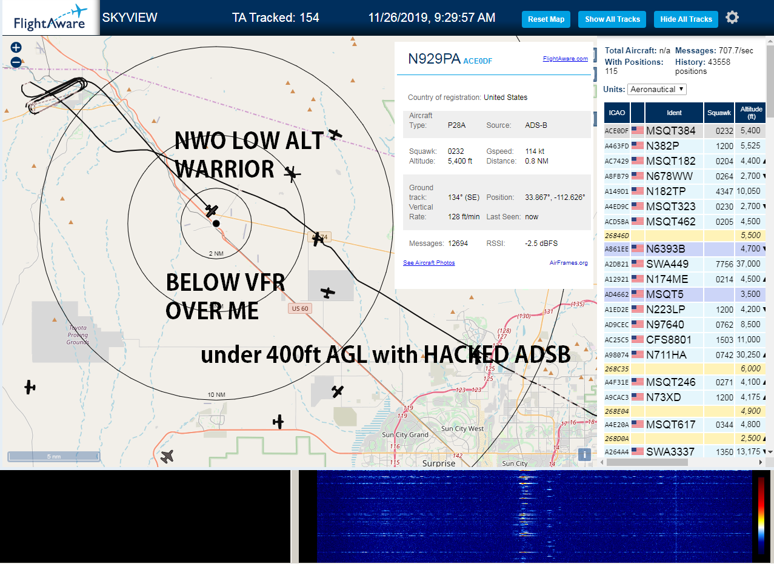This screenshot has width=774, height=564.
Task: Select the SWA3337 row in the aircraft table
Action: point(685,451)
